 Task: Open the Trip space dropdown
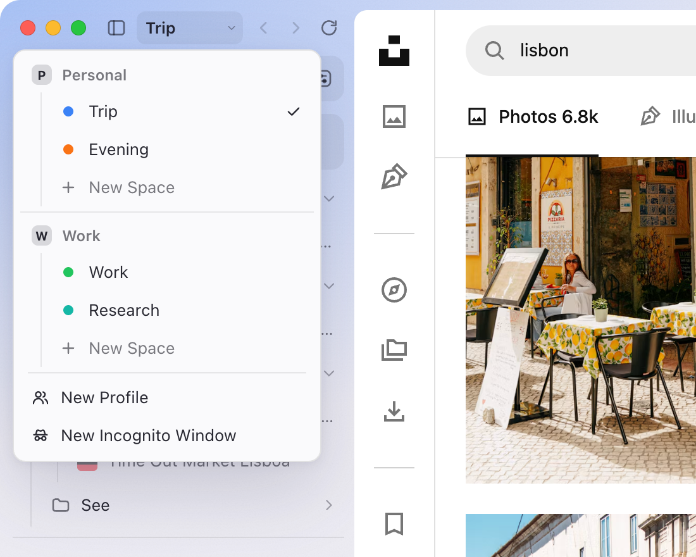(190, 28)
